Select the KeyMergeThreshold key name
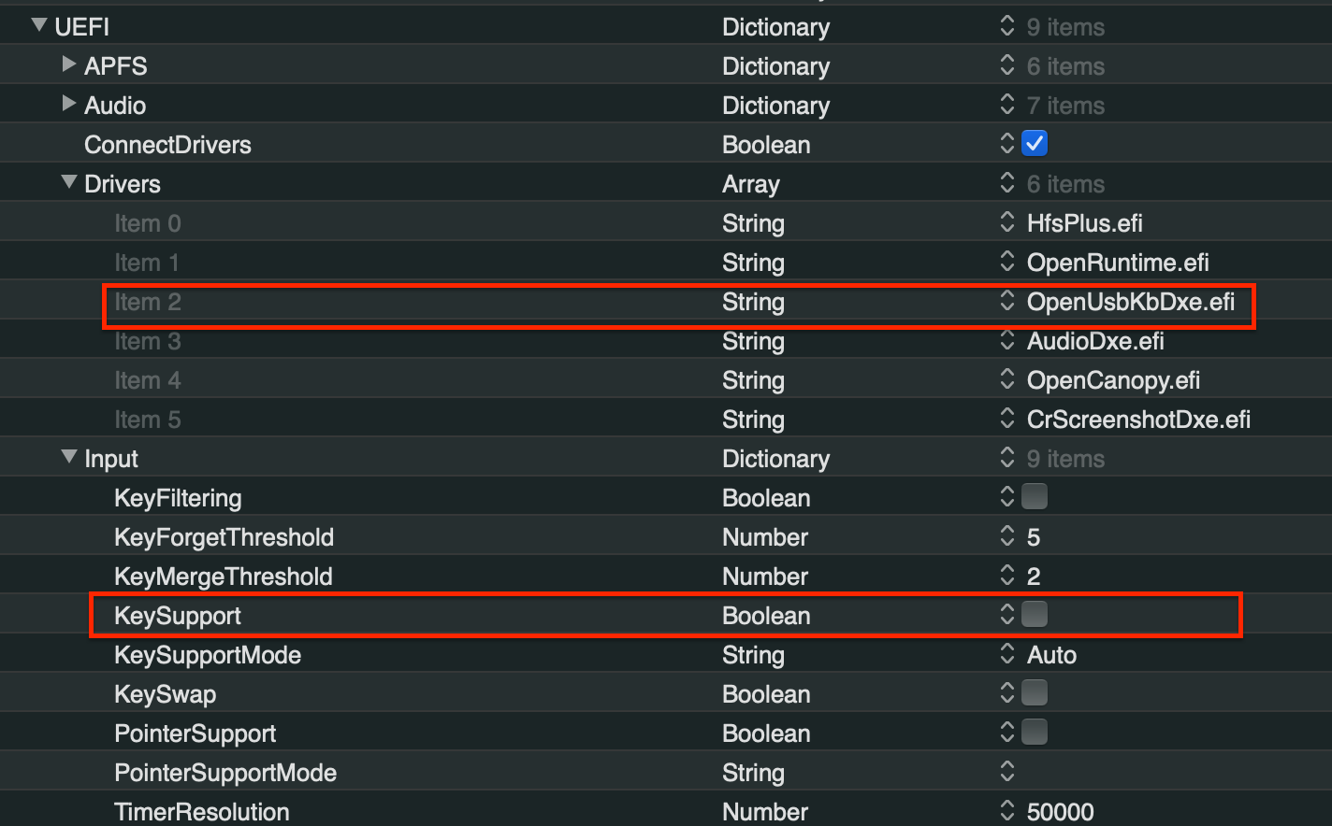Image resolution: width=1332 pixels, height=826 pixels. (x=223, y=577)
